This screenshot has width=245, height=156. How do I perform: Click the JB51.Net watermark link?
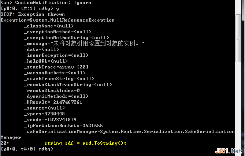point(229,151)
